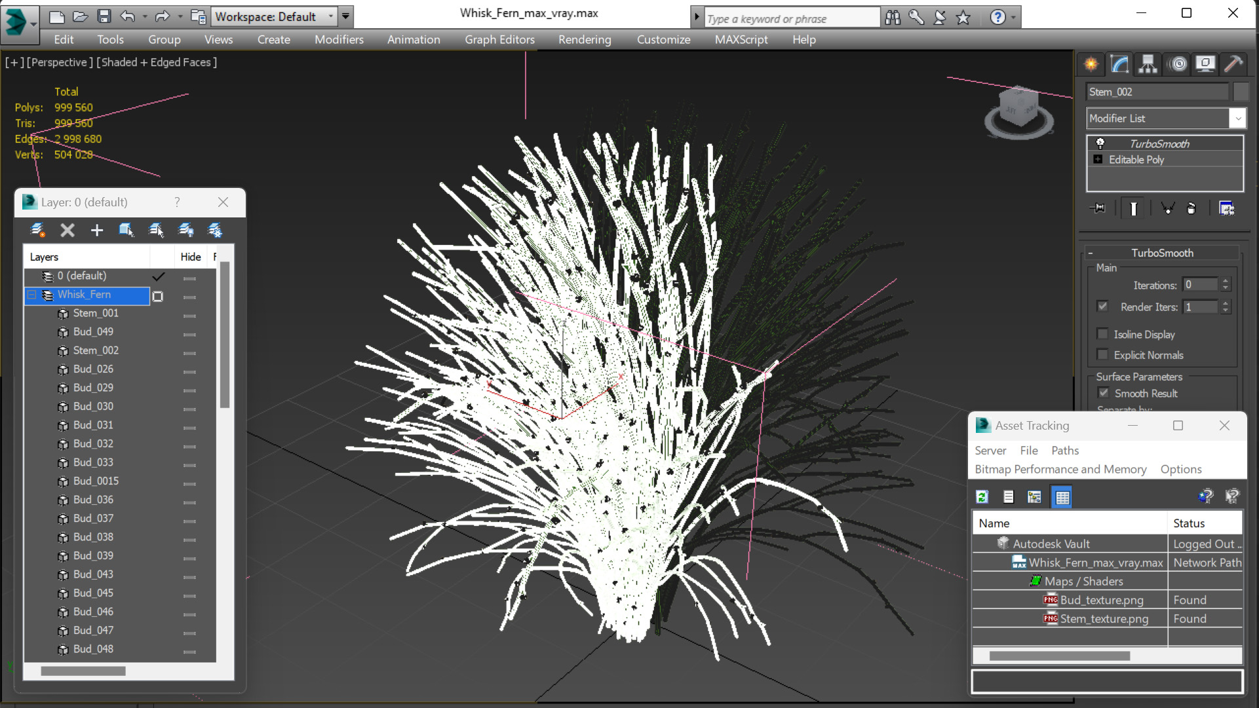Viewport: 1259px width, 708px height.
Task: Toggle the Smooth Result checkbox
Action: [1104, 393]
